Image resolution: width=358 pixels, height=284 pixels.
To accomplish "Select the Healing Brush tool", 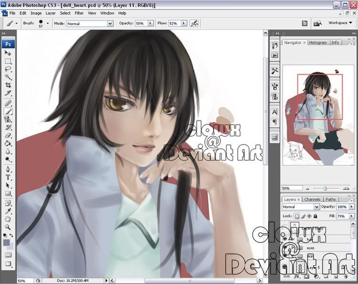I will tap(8, 103).
